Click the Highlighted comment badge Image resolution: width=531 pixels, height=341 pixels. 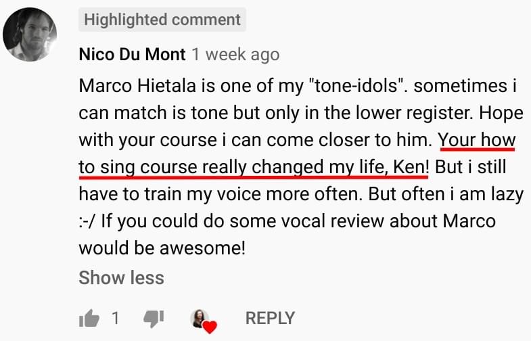(x=162, y=20)
